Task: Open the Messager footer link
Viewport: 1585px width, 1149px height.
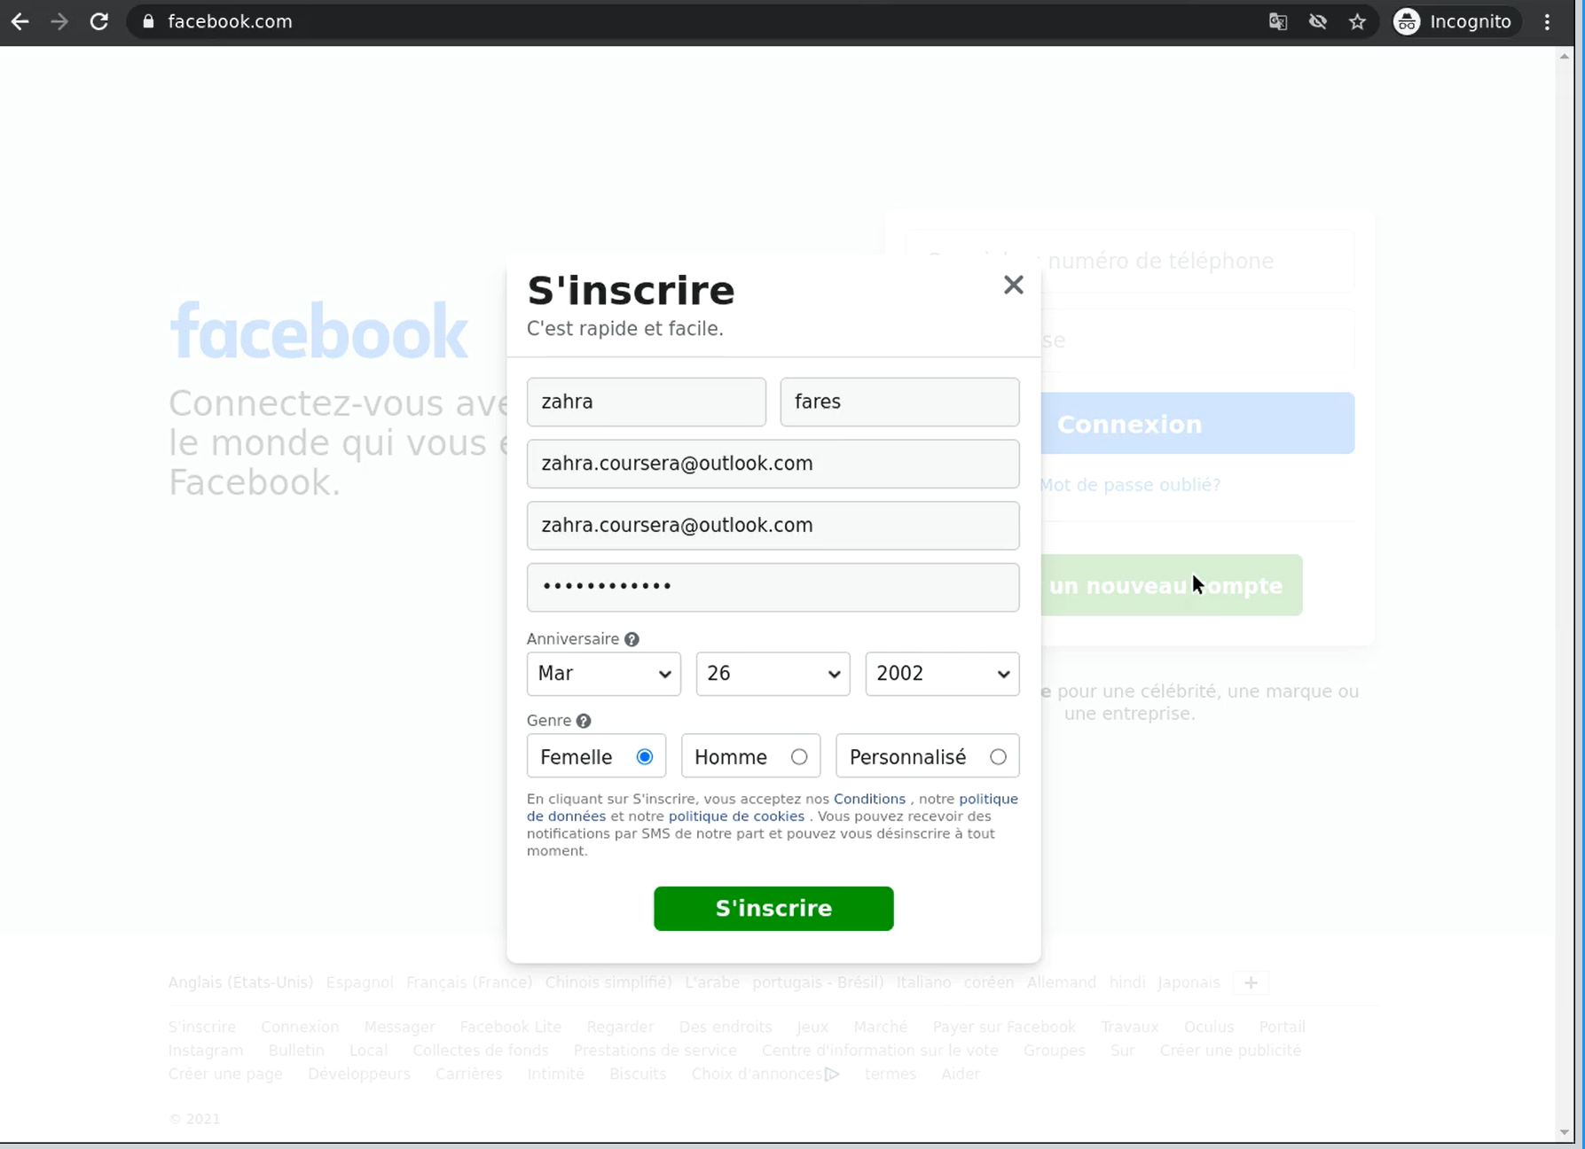Action: [x=399, y=1027]
